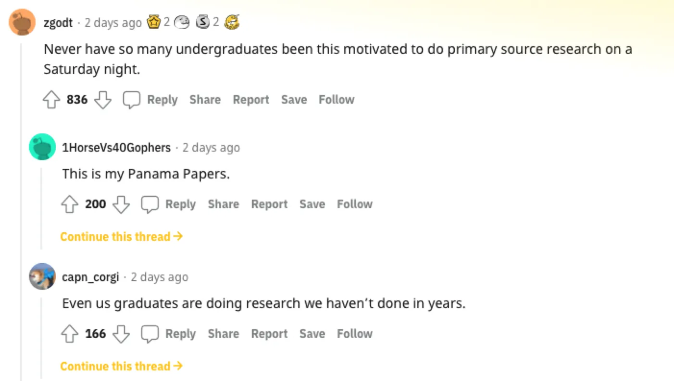This screenshot has height=381, width=674.
Task: Share capn_corgi's comment
Action: pyautogui.click(x=223, y=334)
